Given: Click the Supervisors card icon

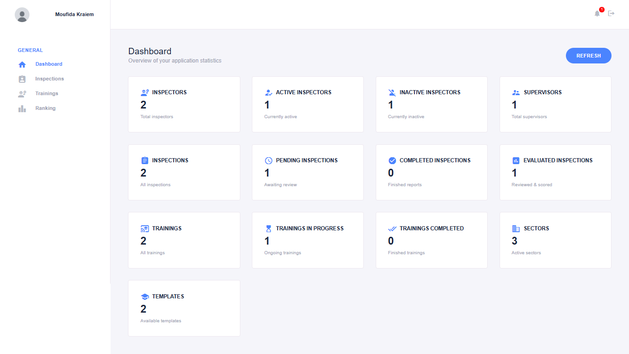Looking at the screenshot, I should click(516, 92).
